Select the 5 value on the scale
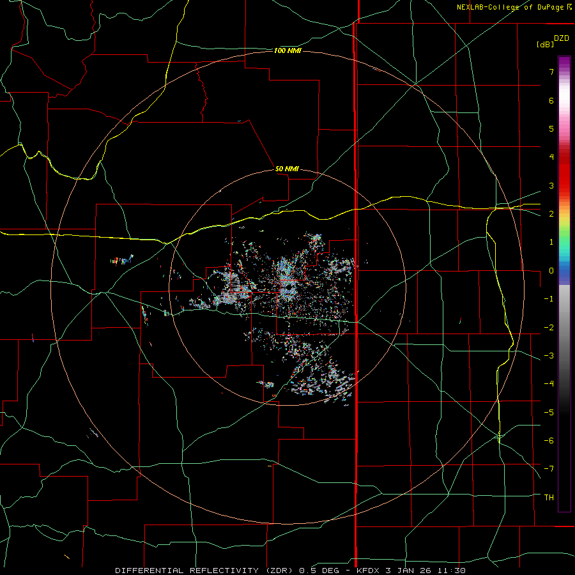575x575 pixels. pos(551,128)
